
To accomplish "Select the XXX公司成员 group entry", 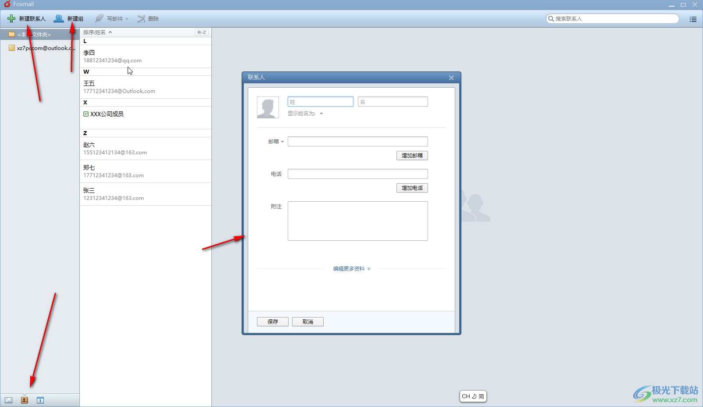I will pos(146,118).
